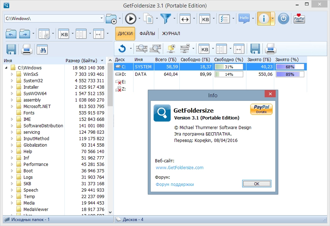This screenshot has height=226, width=330.
Task: Expand the Microsoft.NET folder node
Action: tap(12, 106)
